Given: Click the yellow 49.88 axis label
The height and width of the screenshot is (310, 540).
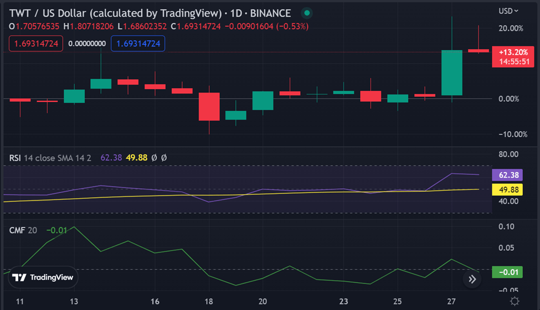Looking at the screenshot, I should pos(507,189).
